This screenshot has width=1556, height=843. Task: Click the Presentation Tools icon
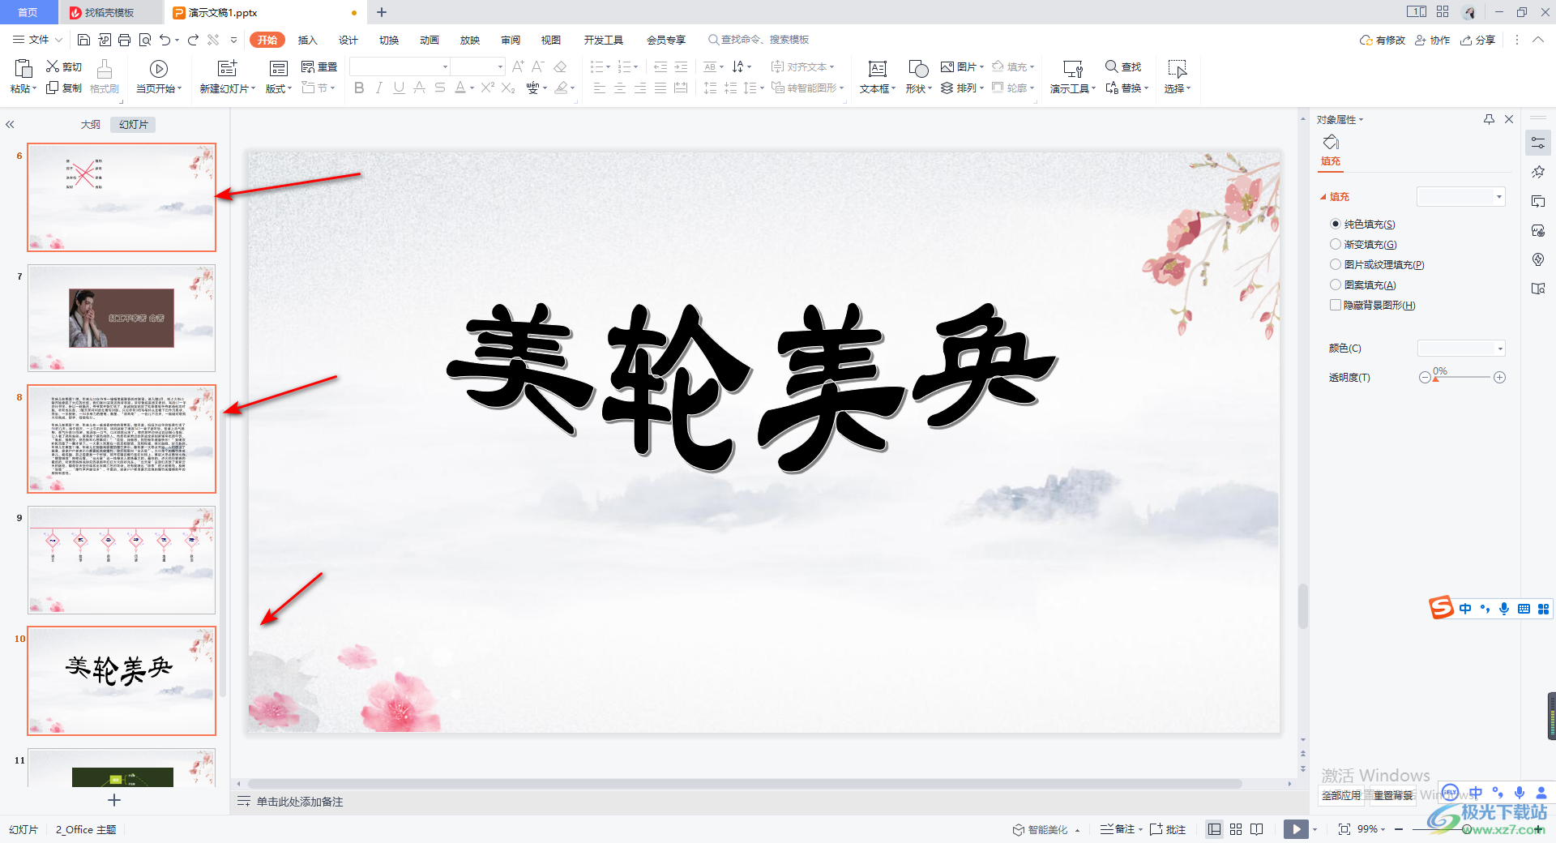tap(1073, 69)
